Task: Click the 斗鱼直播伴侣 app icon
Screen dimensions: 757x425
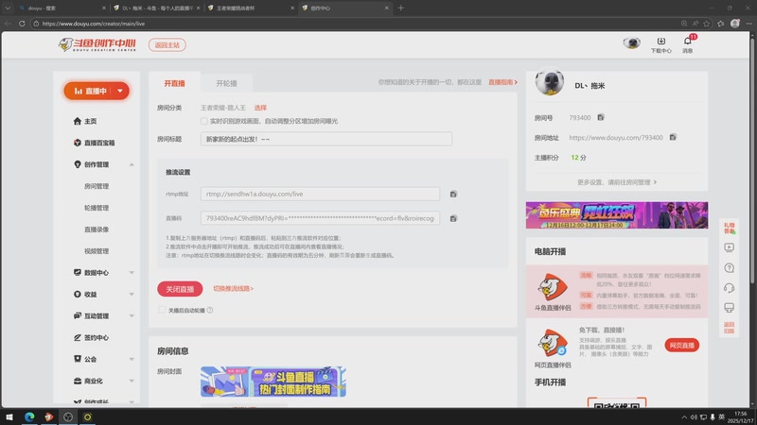Action: [x=553, y=287]
